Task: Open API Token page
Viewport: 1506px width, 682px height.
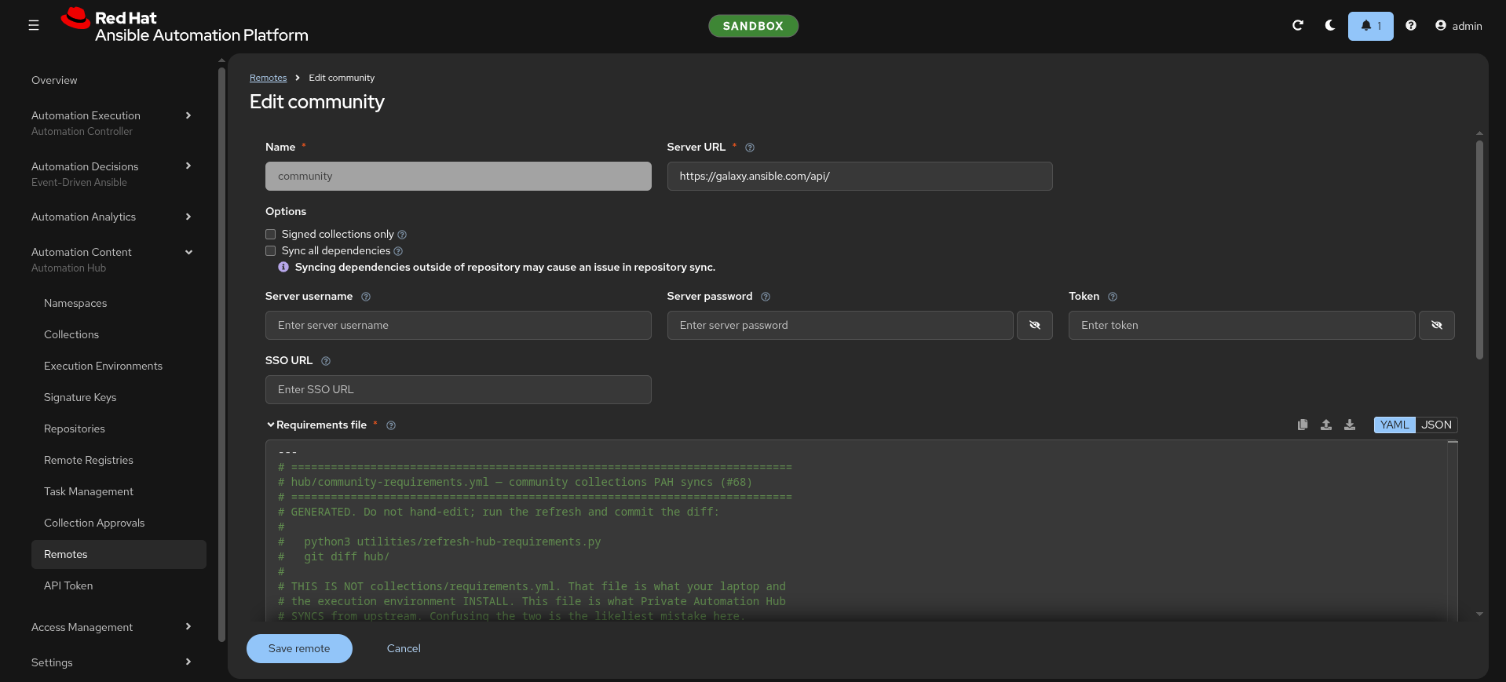Action: click(x=68, y=585)
